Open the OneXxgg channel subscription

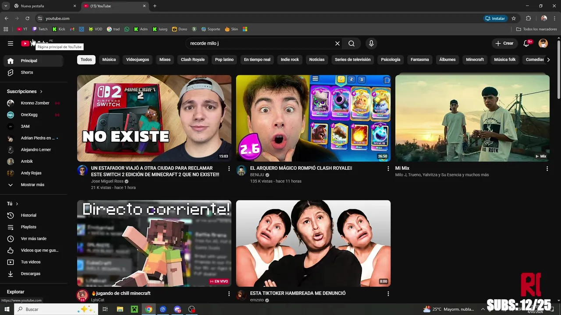(33, 115)
